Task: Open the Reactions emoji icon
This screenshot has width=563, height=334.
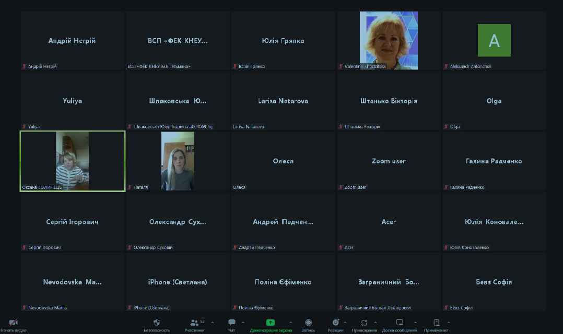Action: (335, 323)
